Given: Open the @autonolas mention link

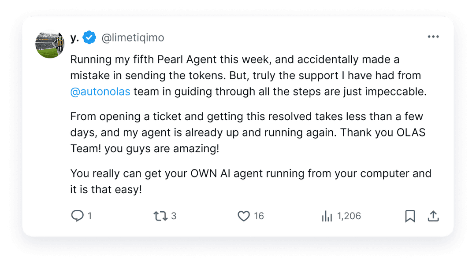Looking at the screenshot, I should pyautogui.click(x=100, y=92).
